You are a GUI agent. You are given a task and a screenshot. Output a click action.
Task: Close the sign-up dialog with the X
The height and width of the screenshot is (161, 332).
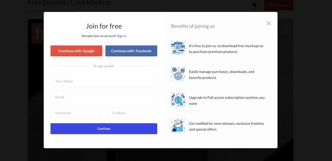point(268,23)
